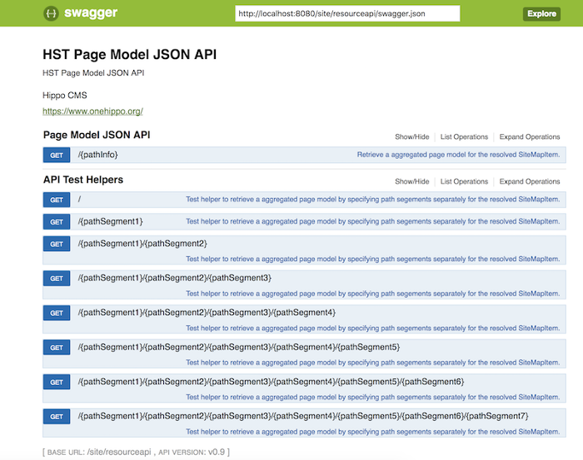The width and height of the screenshot is (583, 460).
Task: Click the GET badge for /{pathSegment1}
Action: click(57, 222)
